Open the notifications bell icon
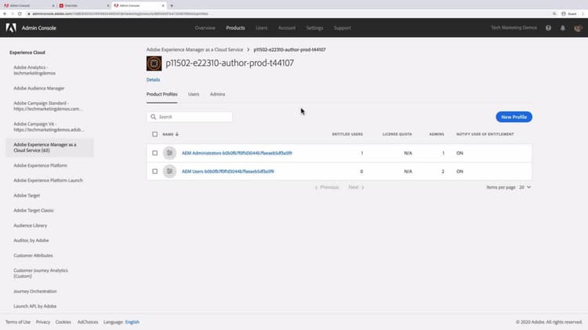 pyautogui.click(x=562, y=27)
